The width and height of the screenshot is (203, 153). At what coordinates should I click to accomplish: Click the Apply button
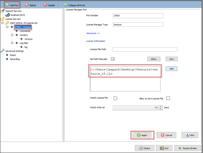point(142,135)
